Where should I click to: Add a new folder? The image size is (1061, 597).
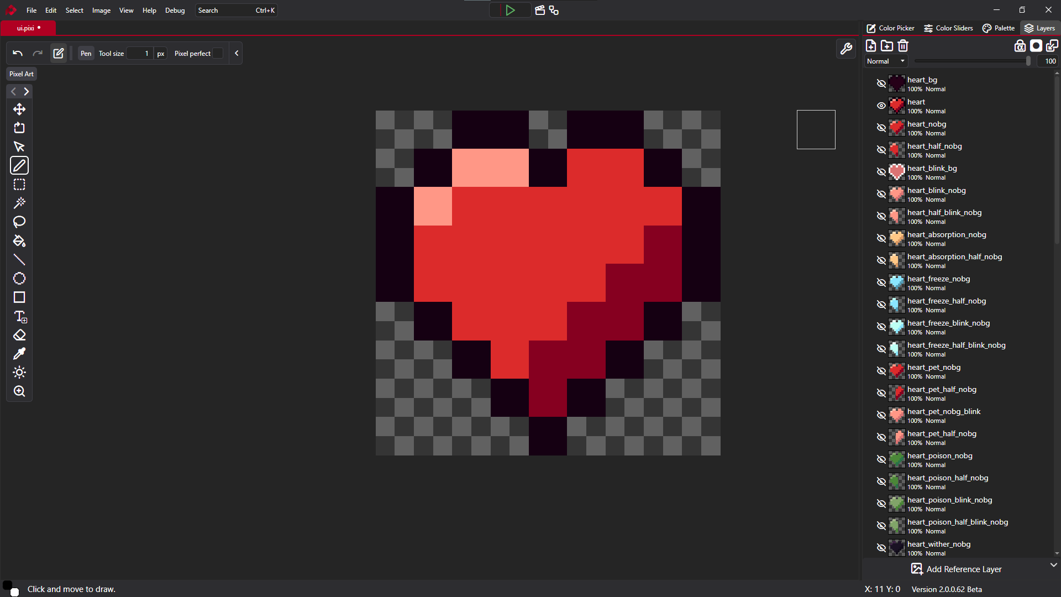coord(887,46)
